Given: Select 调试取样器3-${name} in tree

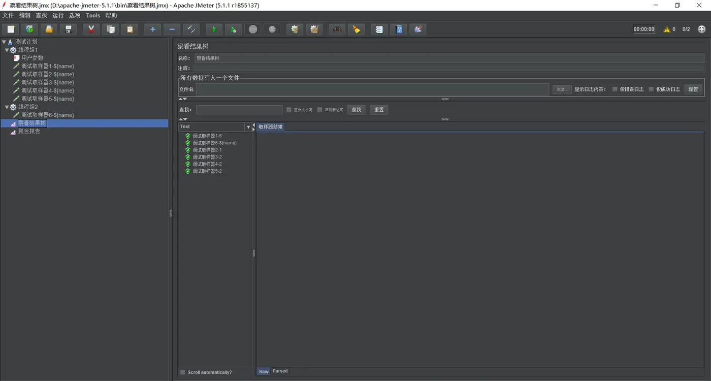Looking at the screenshot, I should (x=48, y=83).
